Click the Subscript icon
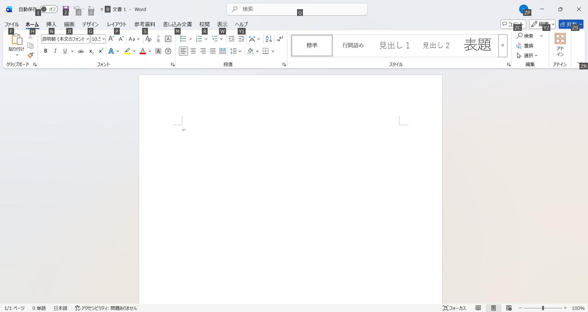Image resolution: width=588 pixels, height=312 pixels. point(91,51)
